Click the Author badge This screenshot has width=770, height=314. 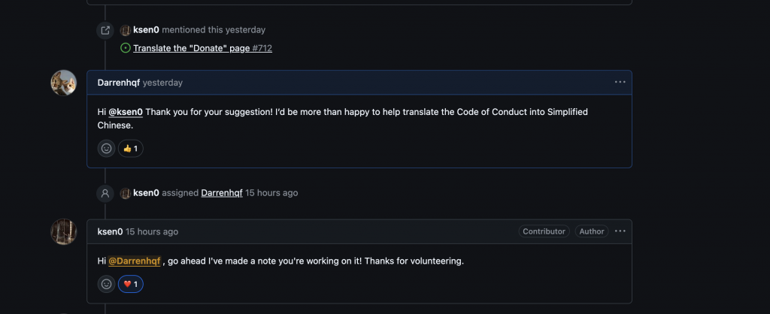point(592,231)
